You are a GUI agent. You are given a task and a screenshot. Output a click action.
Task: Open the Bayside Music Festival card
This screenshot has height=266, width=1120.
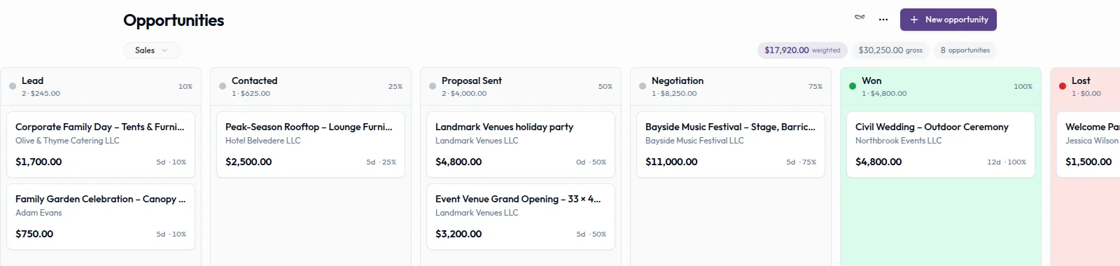731,144
